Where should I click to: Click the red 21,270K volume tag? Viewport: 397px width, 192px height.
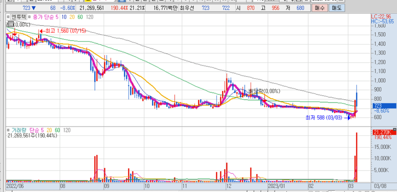pyautogui.click(x=384, y=132)
